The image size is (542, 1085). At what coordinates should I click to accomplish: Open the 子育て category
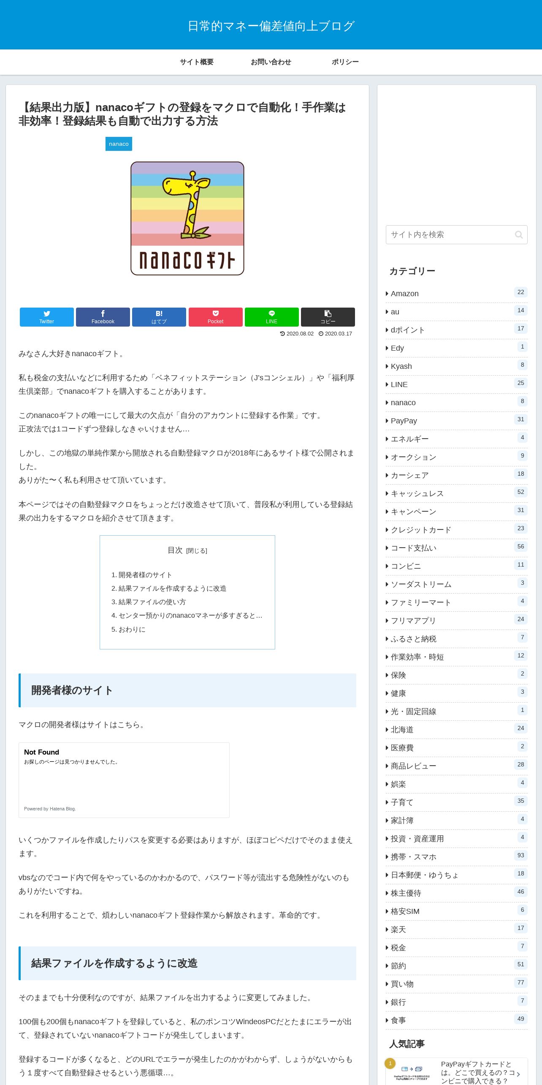click(457, 802)
